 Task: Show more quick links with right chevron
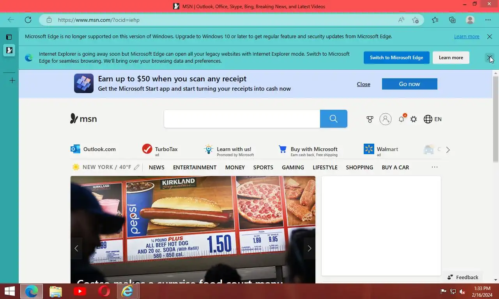(x=448, y=150)
